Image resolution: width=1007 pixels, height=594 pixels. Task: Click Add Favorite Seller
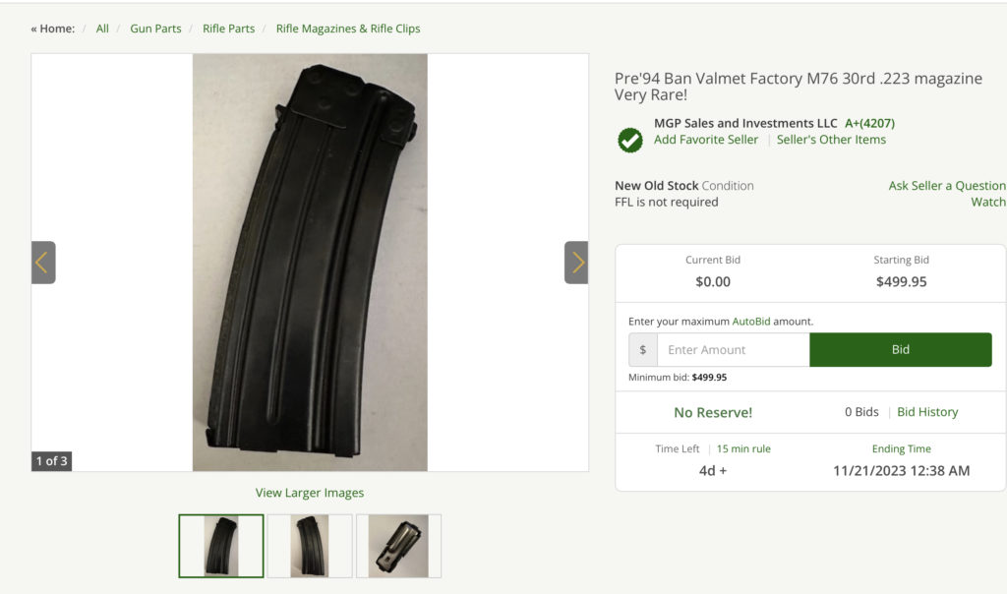click(706, 140)
